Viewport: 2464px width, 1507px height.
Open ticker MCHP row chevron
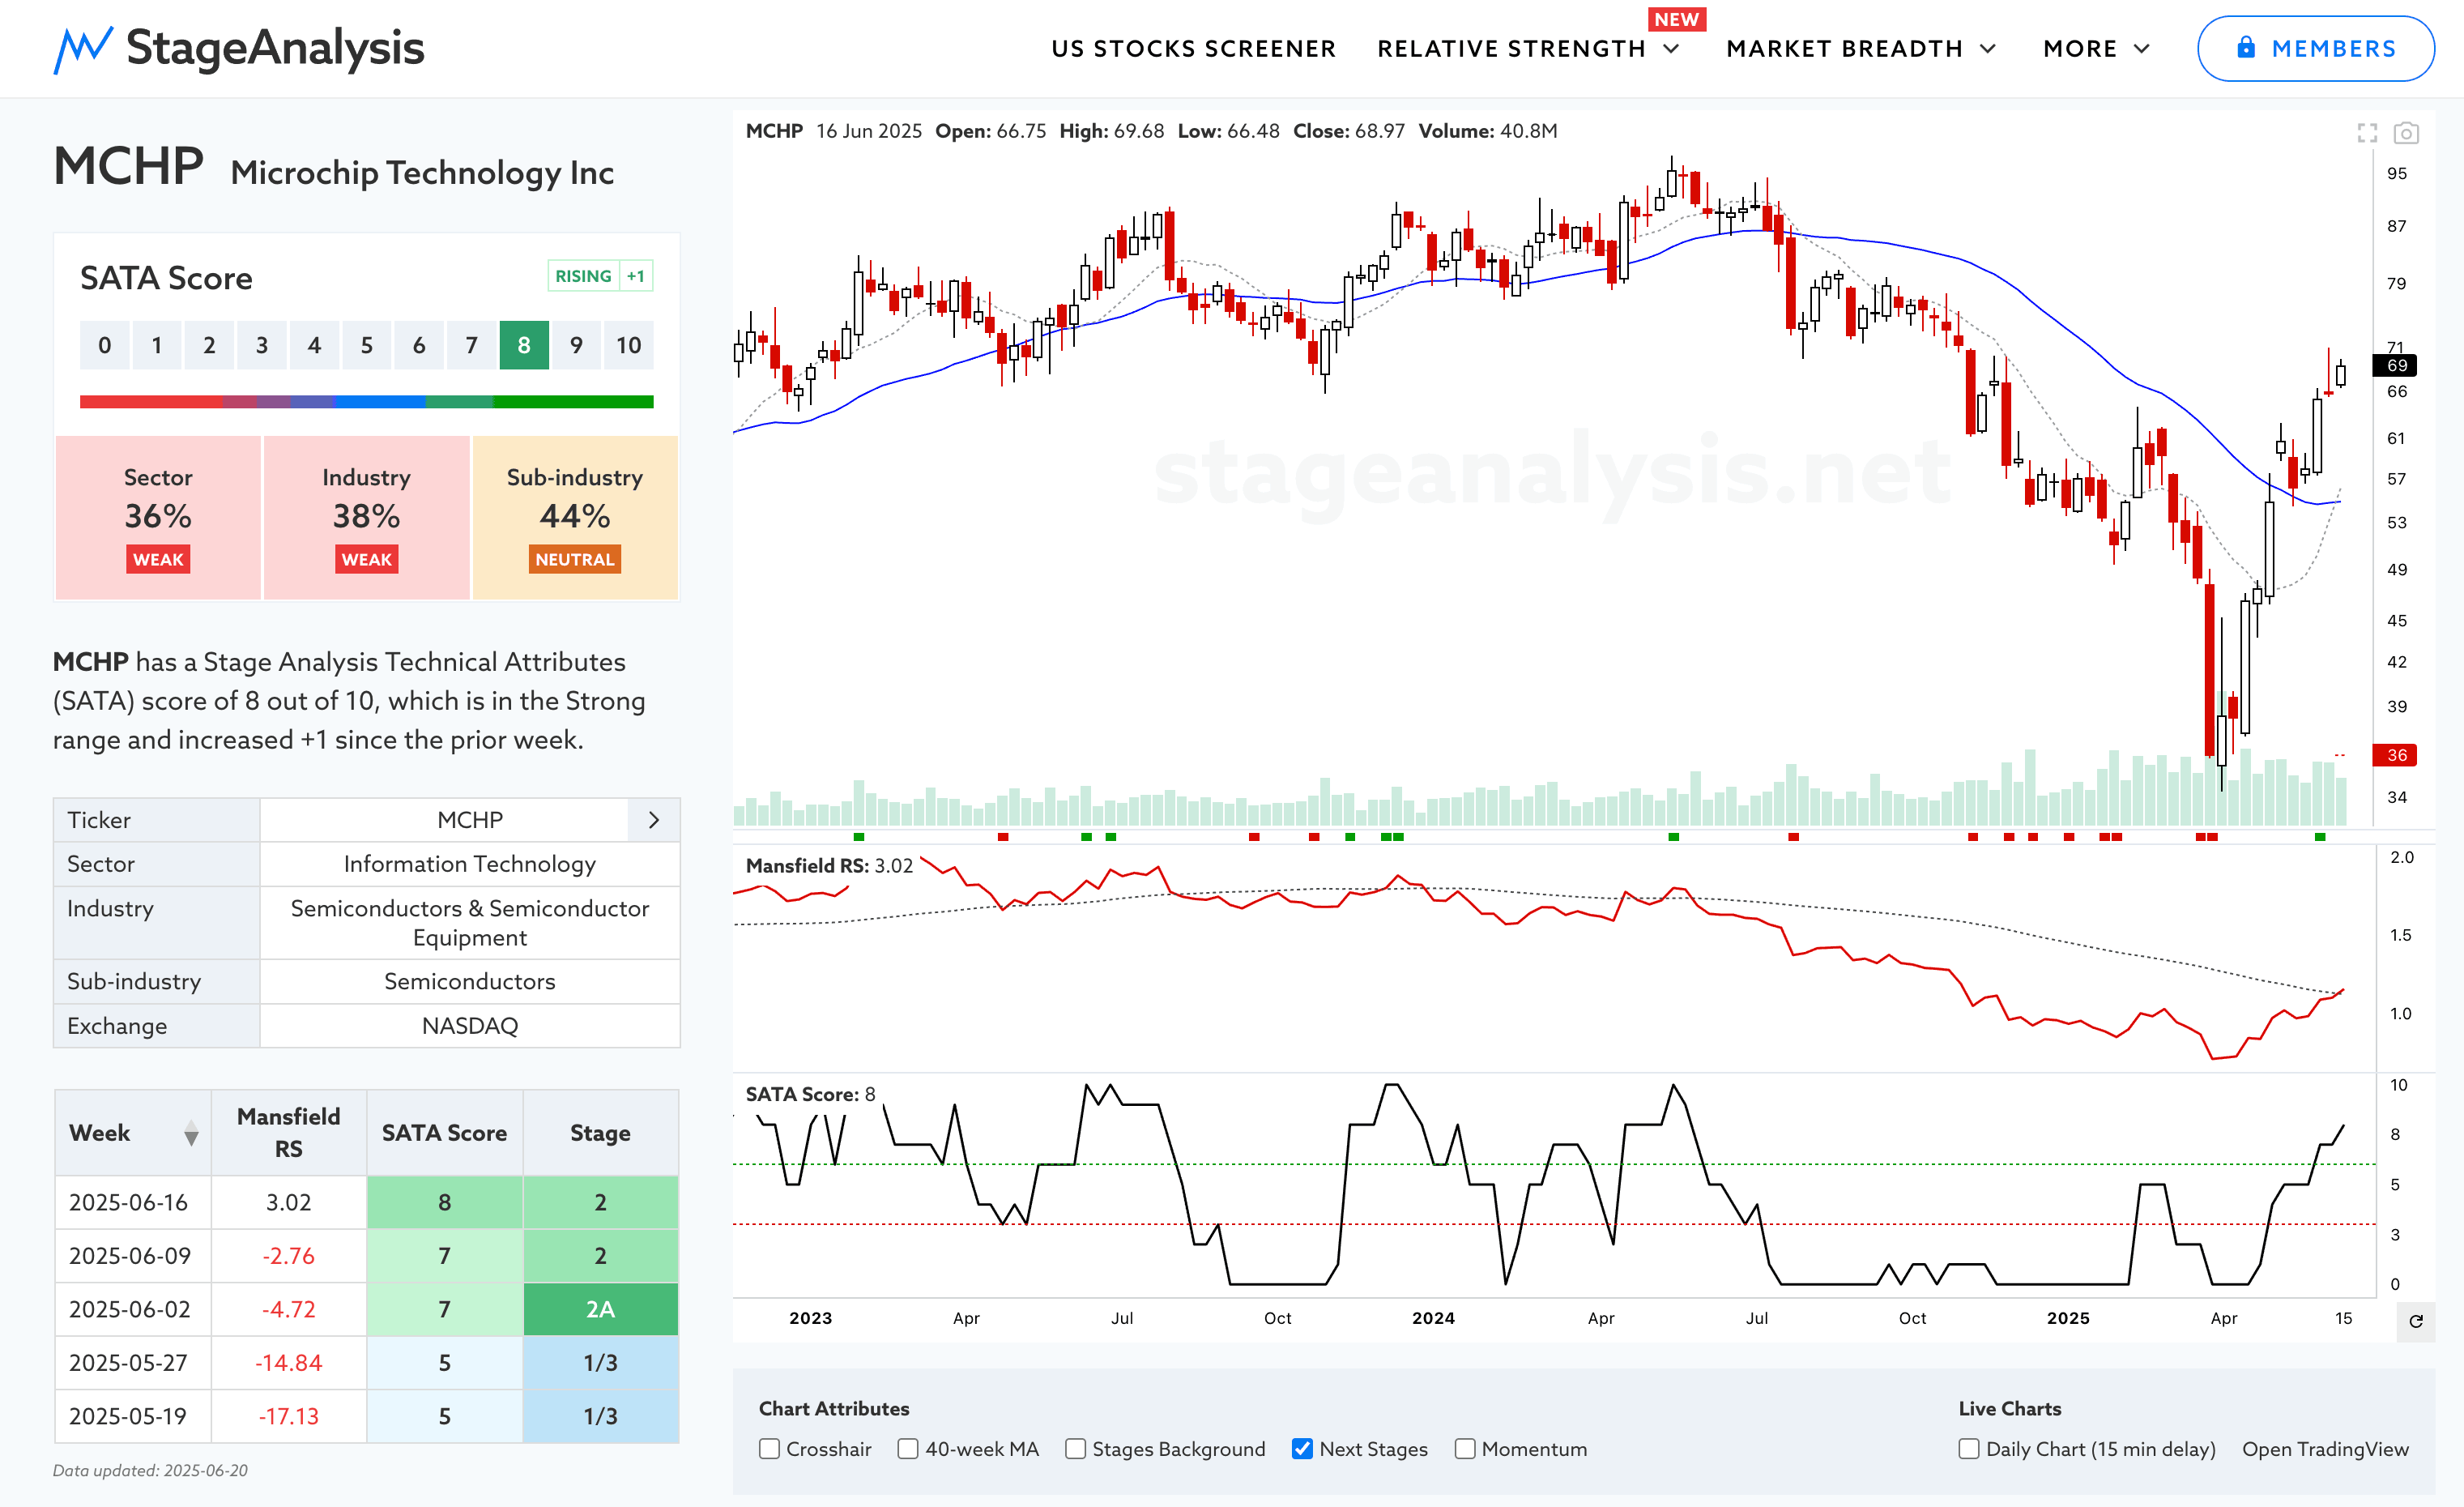(x=654, y=820)
